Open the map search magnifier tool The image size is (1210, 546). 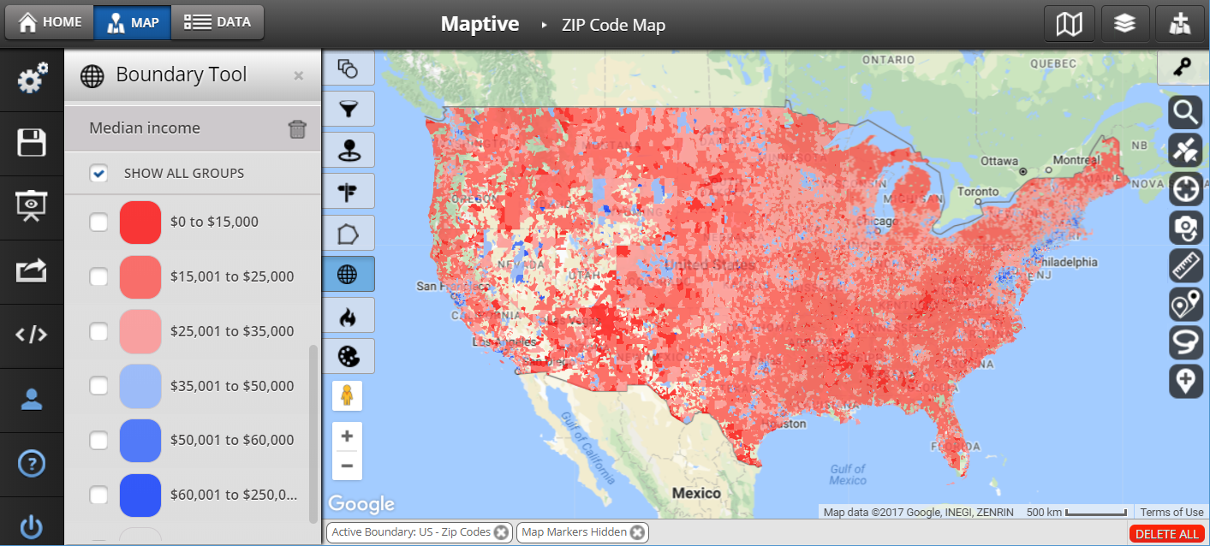click(1186, 112)
